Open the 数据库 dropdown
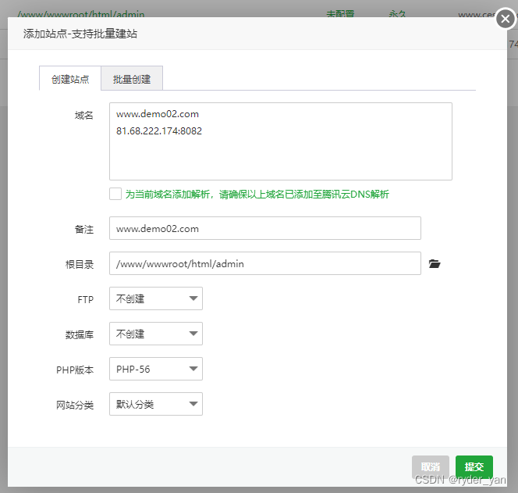The width and height of the screenshot is (518, 493). pyautogui.click(x=156, y=334)
